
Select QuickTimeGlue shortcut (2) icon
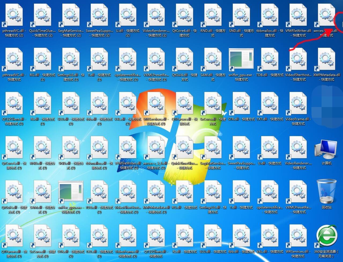[42, 16]
